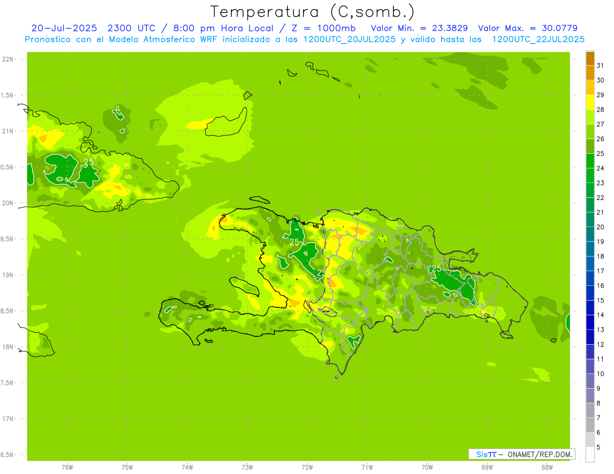Screen dimensions: 614x474
Task: Click the "22N" latitude label
Action: pyautogui.click(x=8, y=59)
